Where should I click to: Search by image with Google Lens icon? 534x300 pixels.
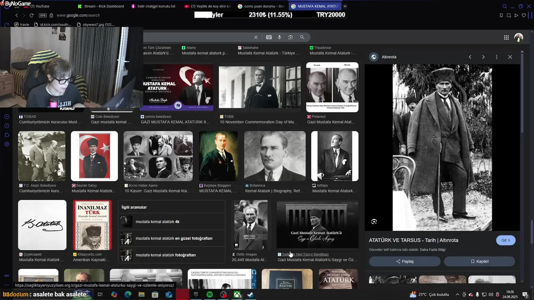click(290, 37)
